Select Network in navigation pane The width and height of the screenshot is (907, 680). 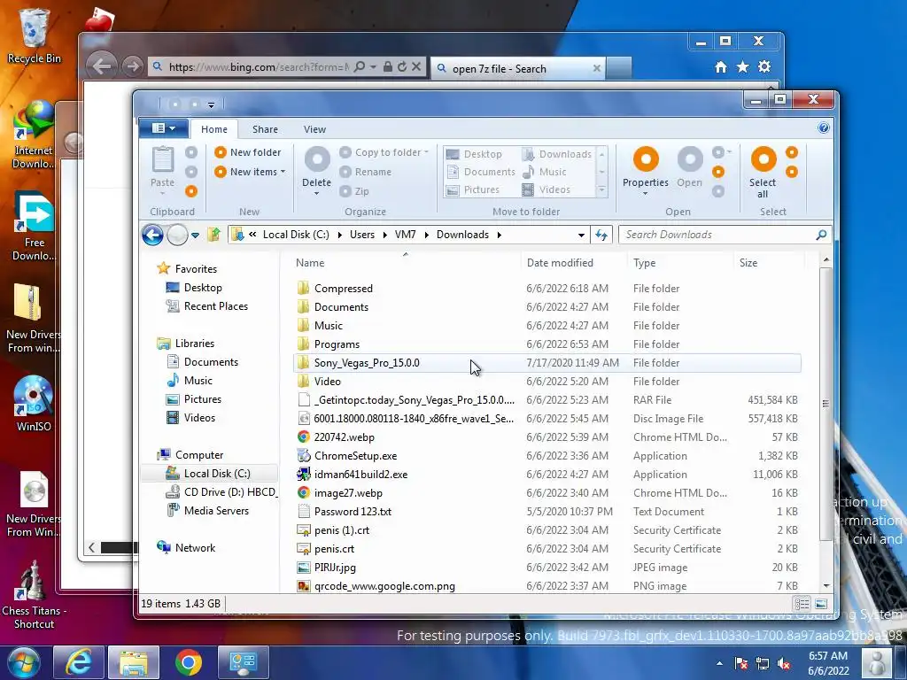[x=186, y=547]
